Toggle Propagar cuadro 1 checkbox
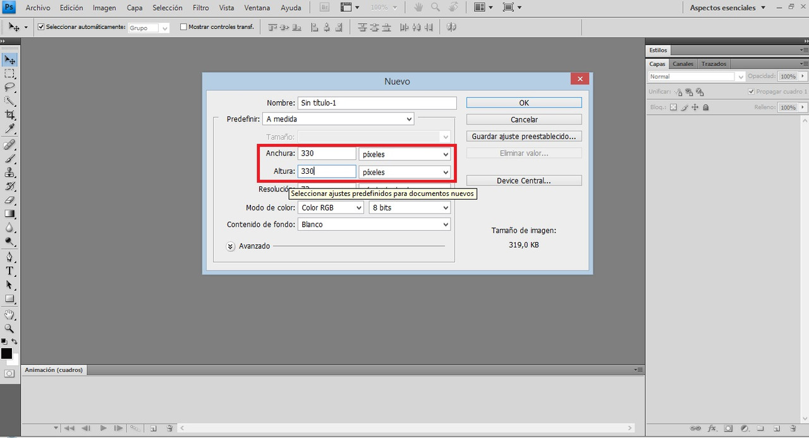The image size is (809, 438). tap(751, 92)
